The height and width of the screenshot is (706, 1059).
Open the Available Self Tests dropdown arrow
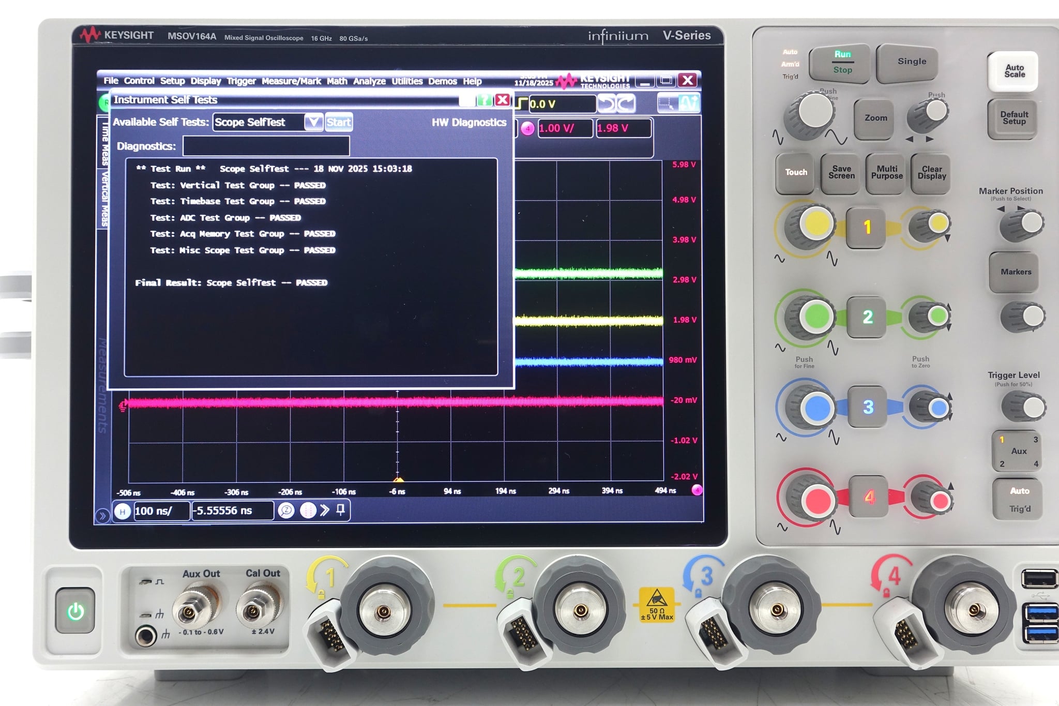click(313, 122)
